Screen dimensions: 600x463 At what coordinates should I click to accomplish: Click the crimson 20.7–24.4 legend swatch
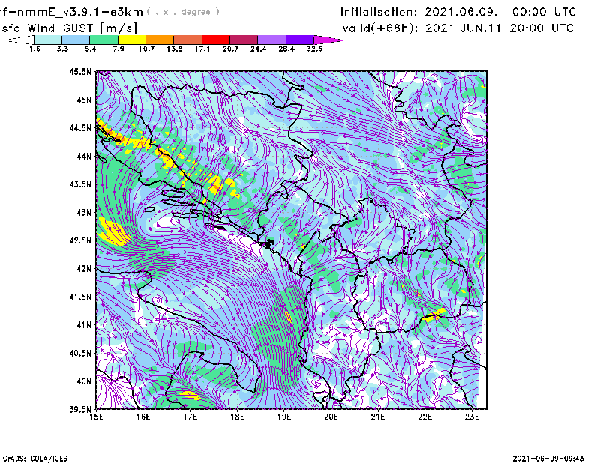244,40
